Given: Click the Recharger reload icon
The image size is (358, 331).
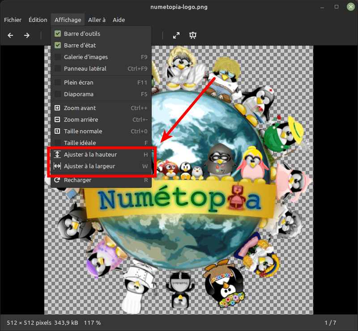Looking at the screenshot, I should (57, 180).
